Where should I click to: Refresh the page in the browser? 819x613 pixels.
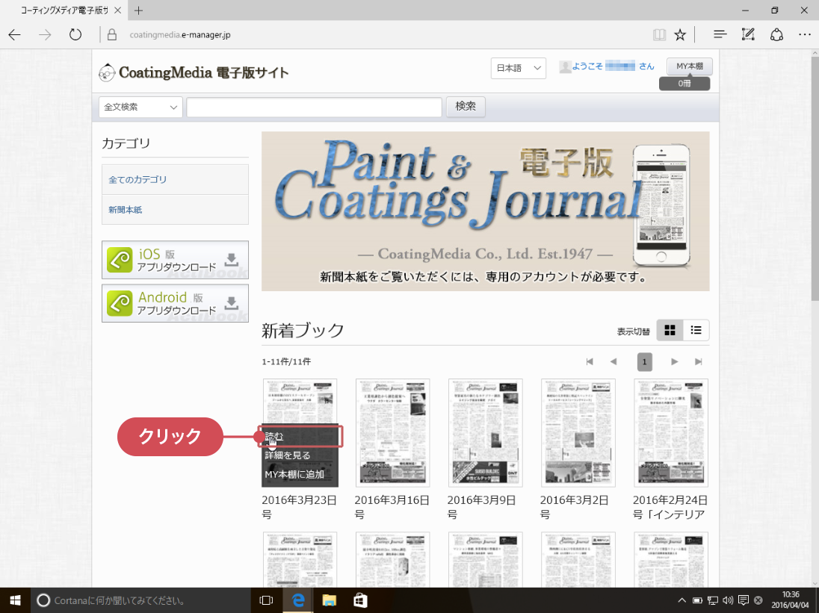[75, 34]
